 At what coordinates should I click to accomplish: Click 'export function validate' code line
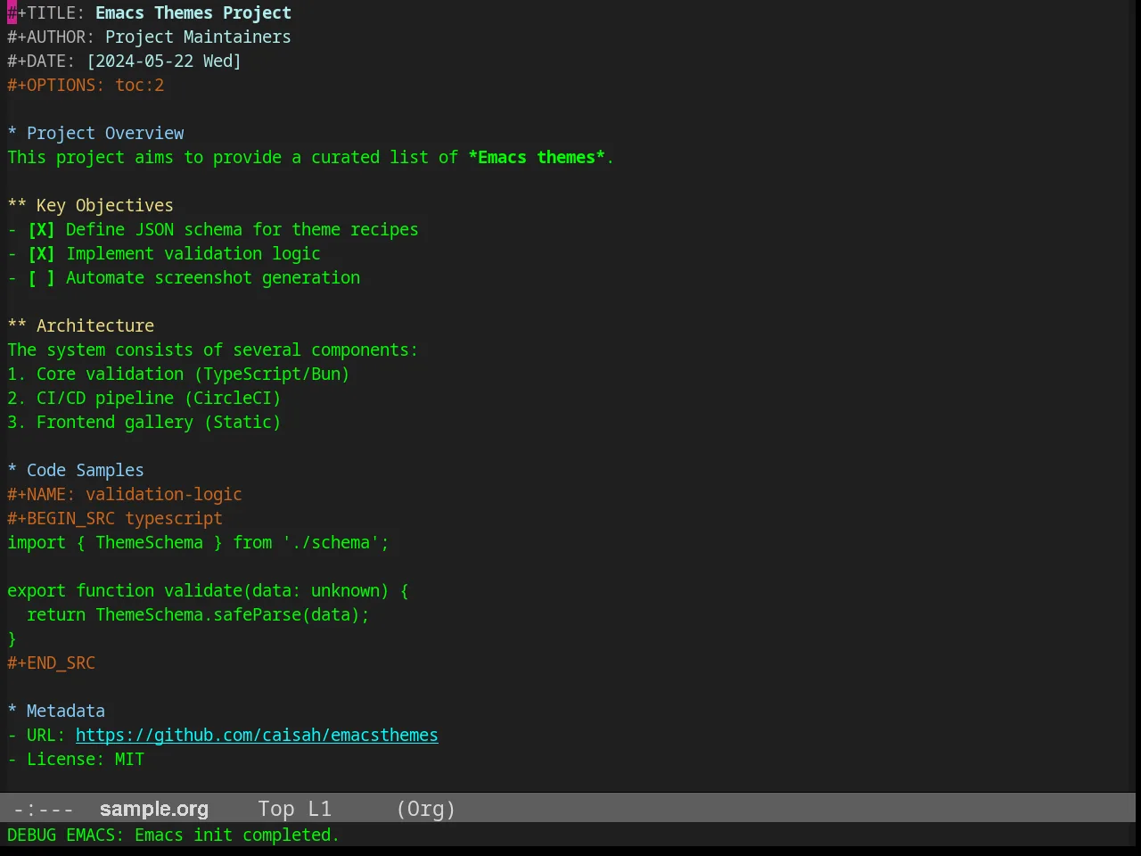coord(208,591)
